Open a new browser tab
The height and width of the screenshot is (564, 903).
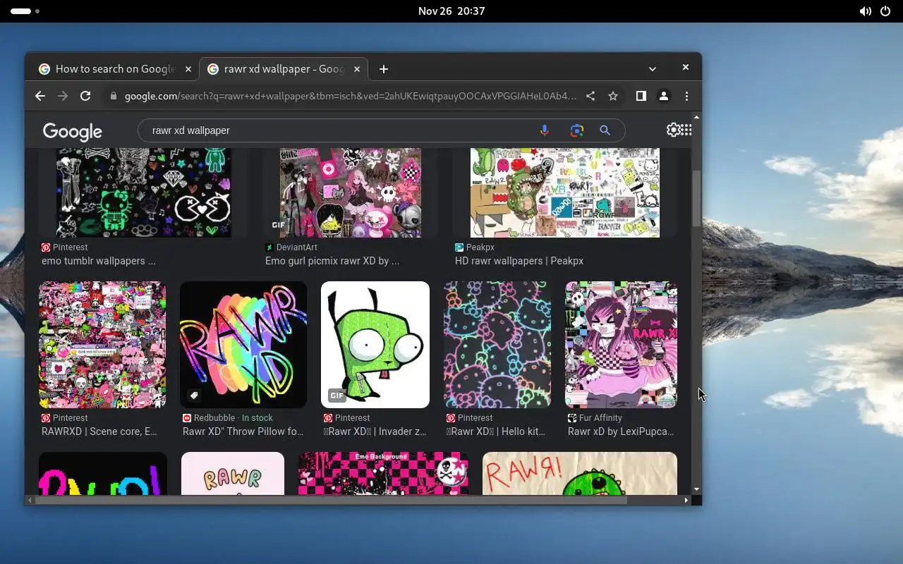click(384, 69)
